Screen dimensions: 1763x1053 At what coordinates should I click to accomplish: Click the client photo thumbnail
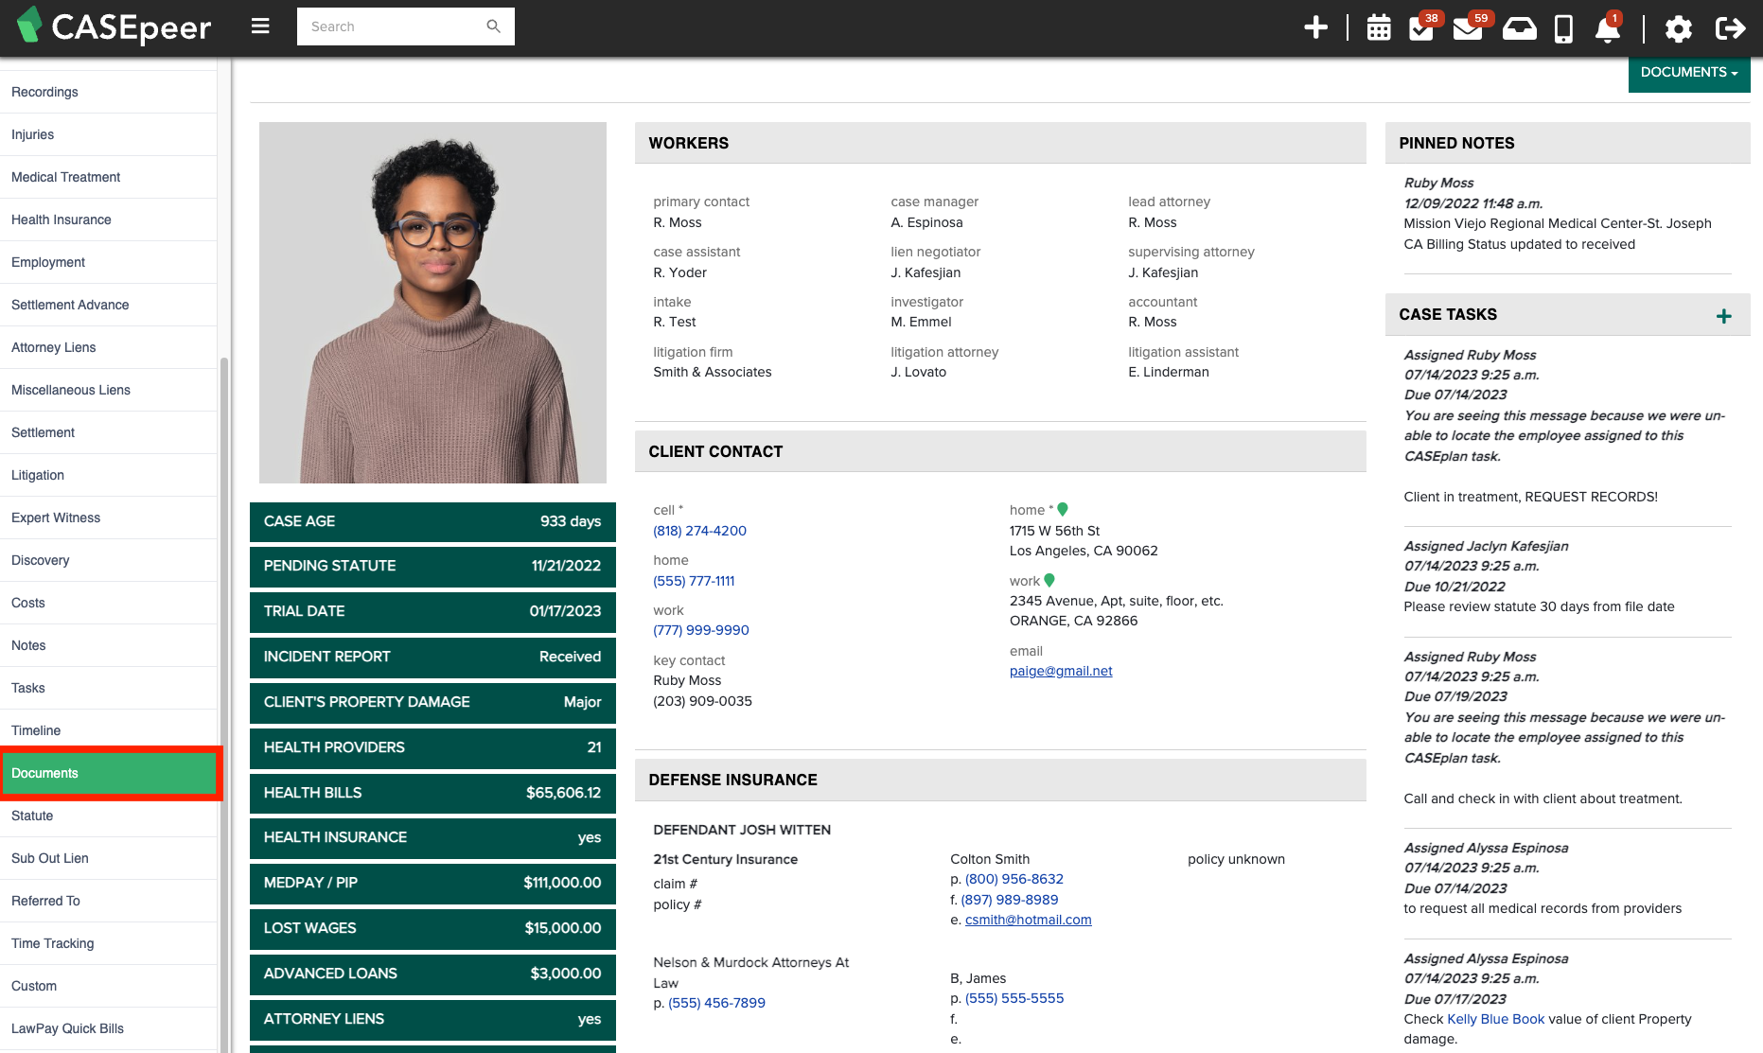432,303
